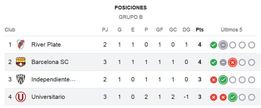
Task: Click the Últimos 5 column header
Action: (231, 30)
